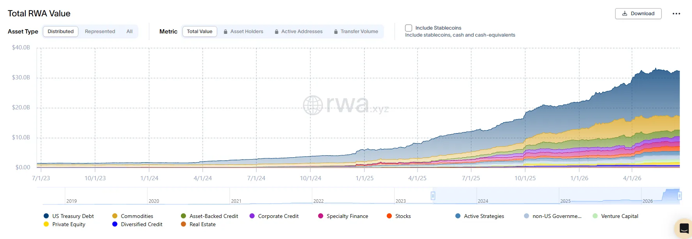Click the Total RWA Value heading
The image size is (692, 239).
(39, 14)
